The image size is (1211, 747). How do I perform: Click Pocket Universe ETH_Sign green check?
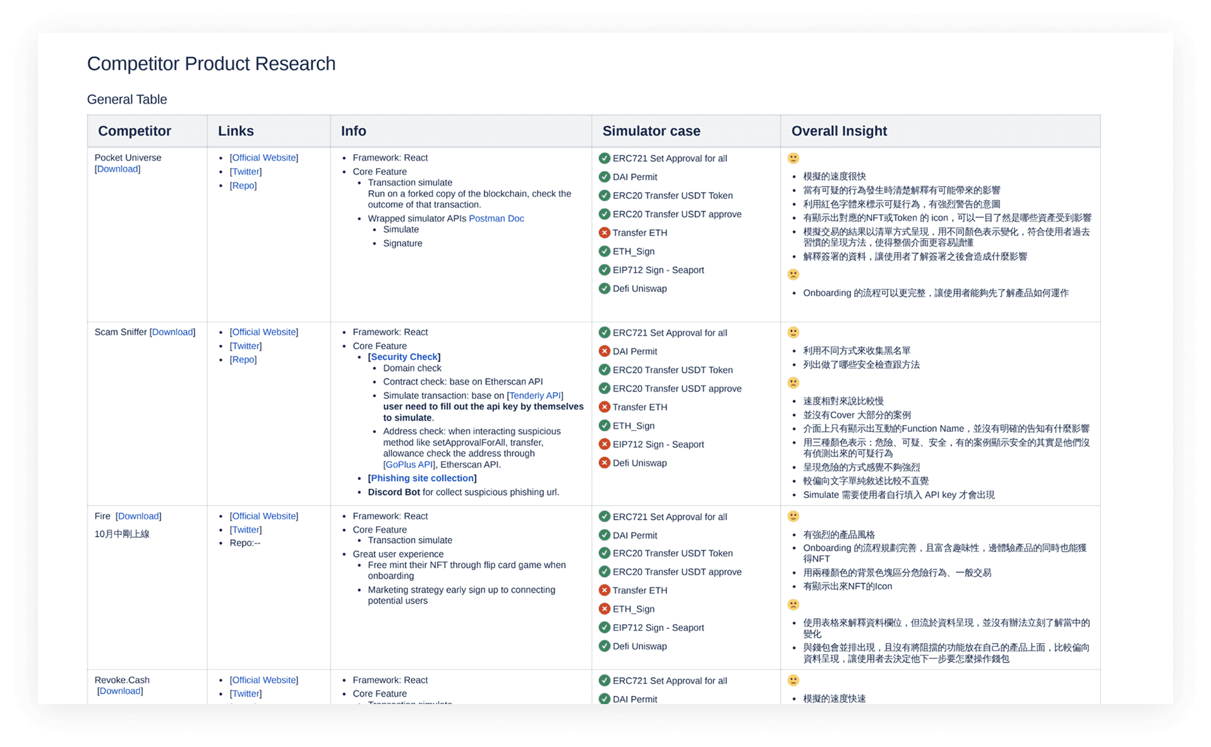click(x=605, y=252)
